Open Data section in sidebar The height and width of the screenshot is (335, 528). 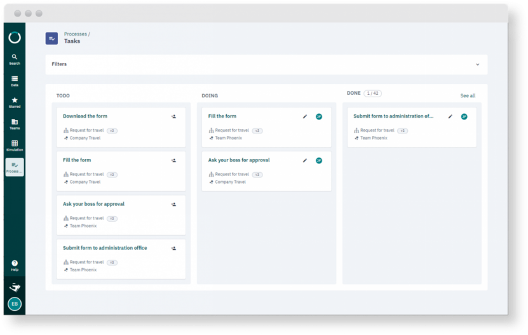pos(15,81)
